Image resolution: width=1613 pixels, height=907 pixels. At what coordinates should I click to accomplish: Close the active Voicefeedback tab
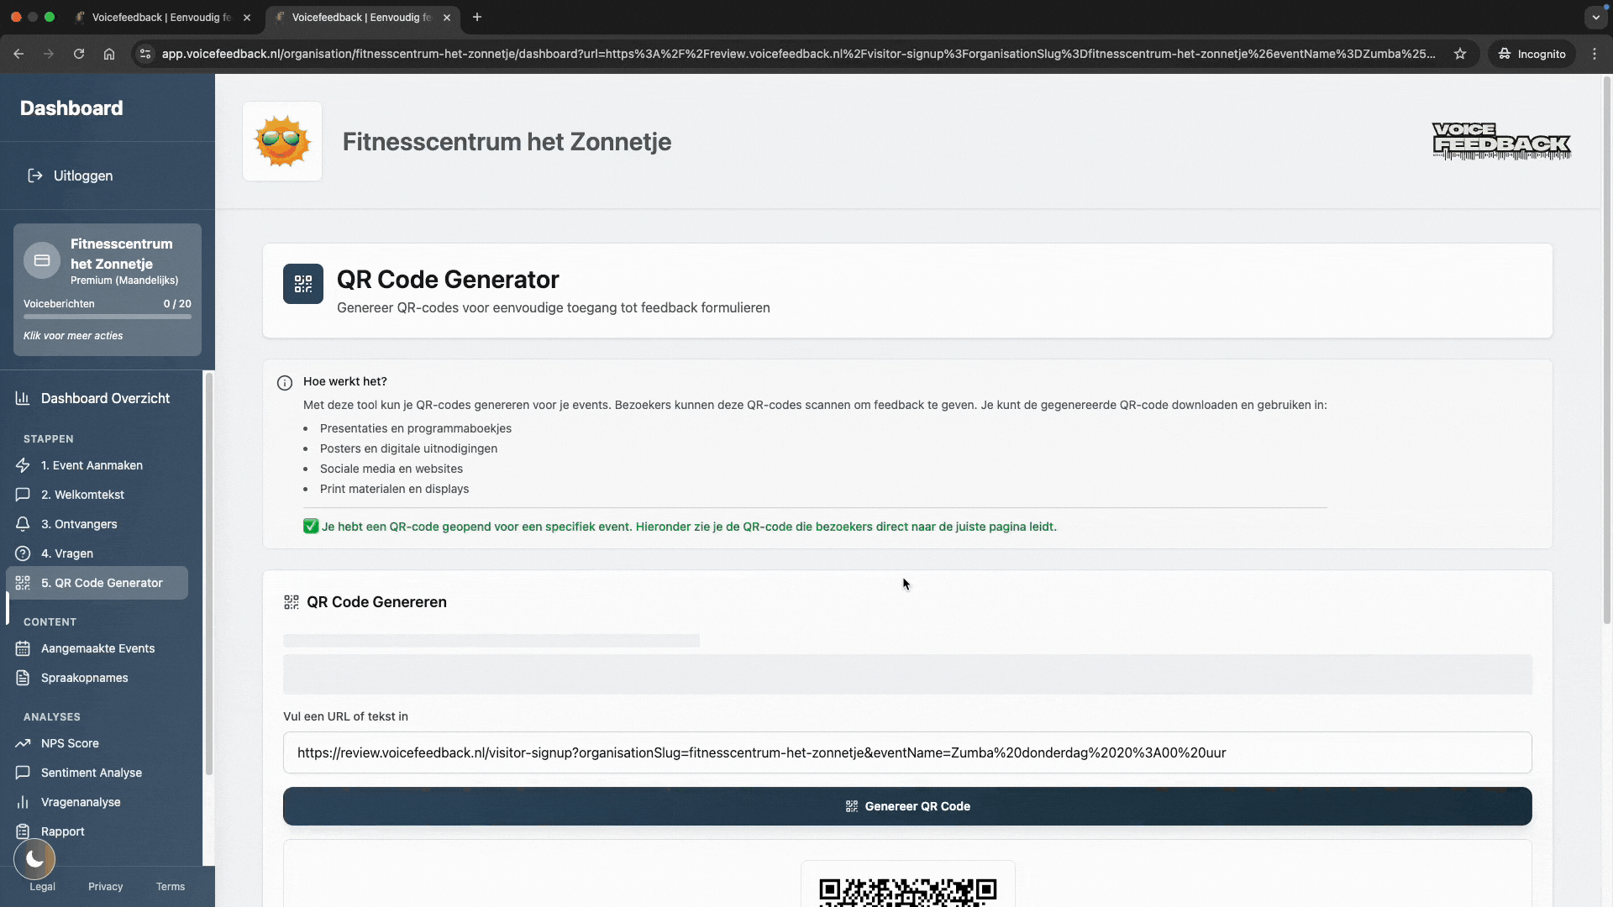click(x=447, y=17)
